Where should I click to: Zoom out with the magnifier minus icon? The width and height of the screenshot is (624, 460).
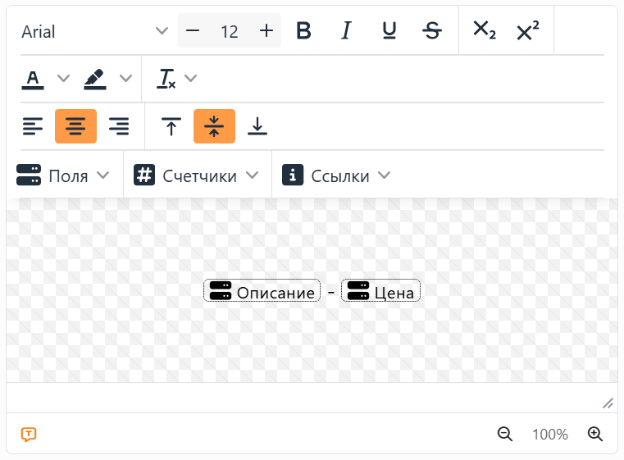505,434
